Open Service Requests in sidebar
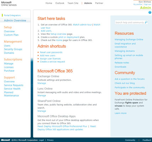This screenshot has height=142, width=152. pos(13,85)
